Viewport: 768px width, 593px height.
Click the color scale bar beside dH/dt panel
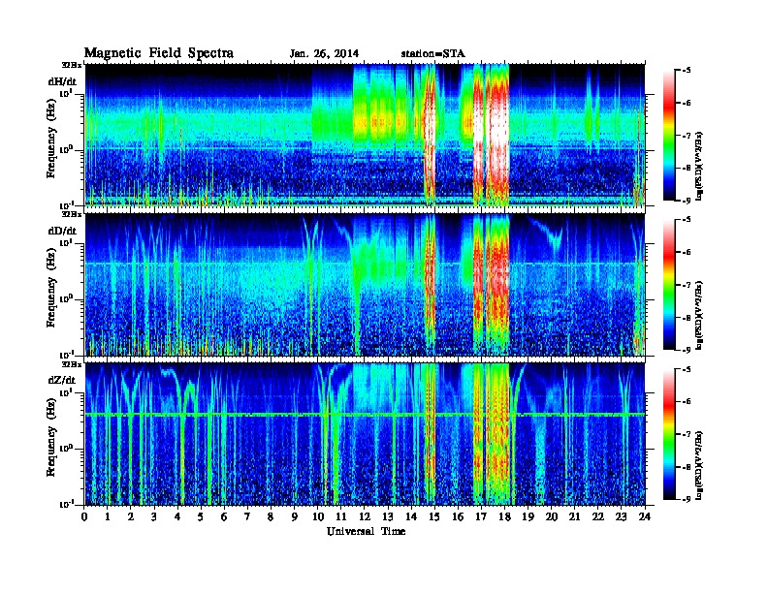coord(669,135)
